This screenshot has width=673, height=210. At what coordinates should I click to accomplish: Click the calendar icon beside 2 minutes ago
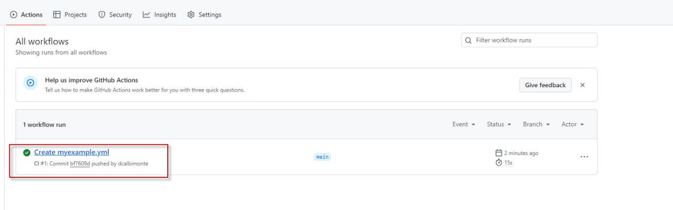(x=498, y=153)
